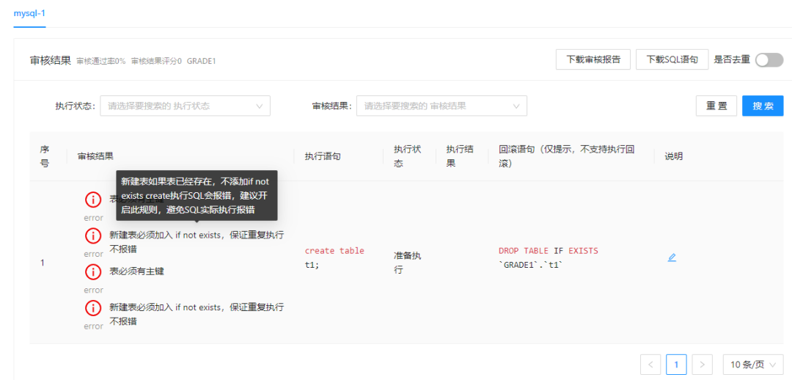Image resolution: width=792 pixels, height=380 pixels.
Task: Click the 重置 button
Action: coord(716,106)
